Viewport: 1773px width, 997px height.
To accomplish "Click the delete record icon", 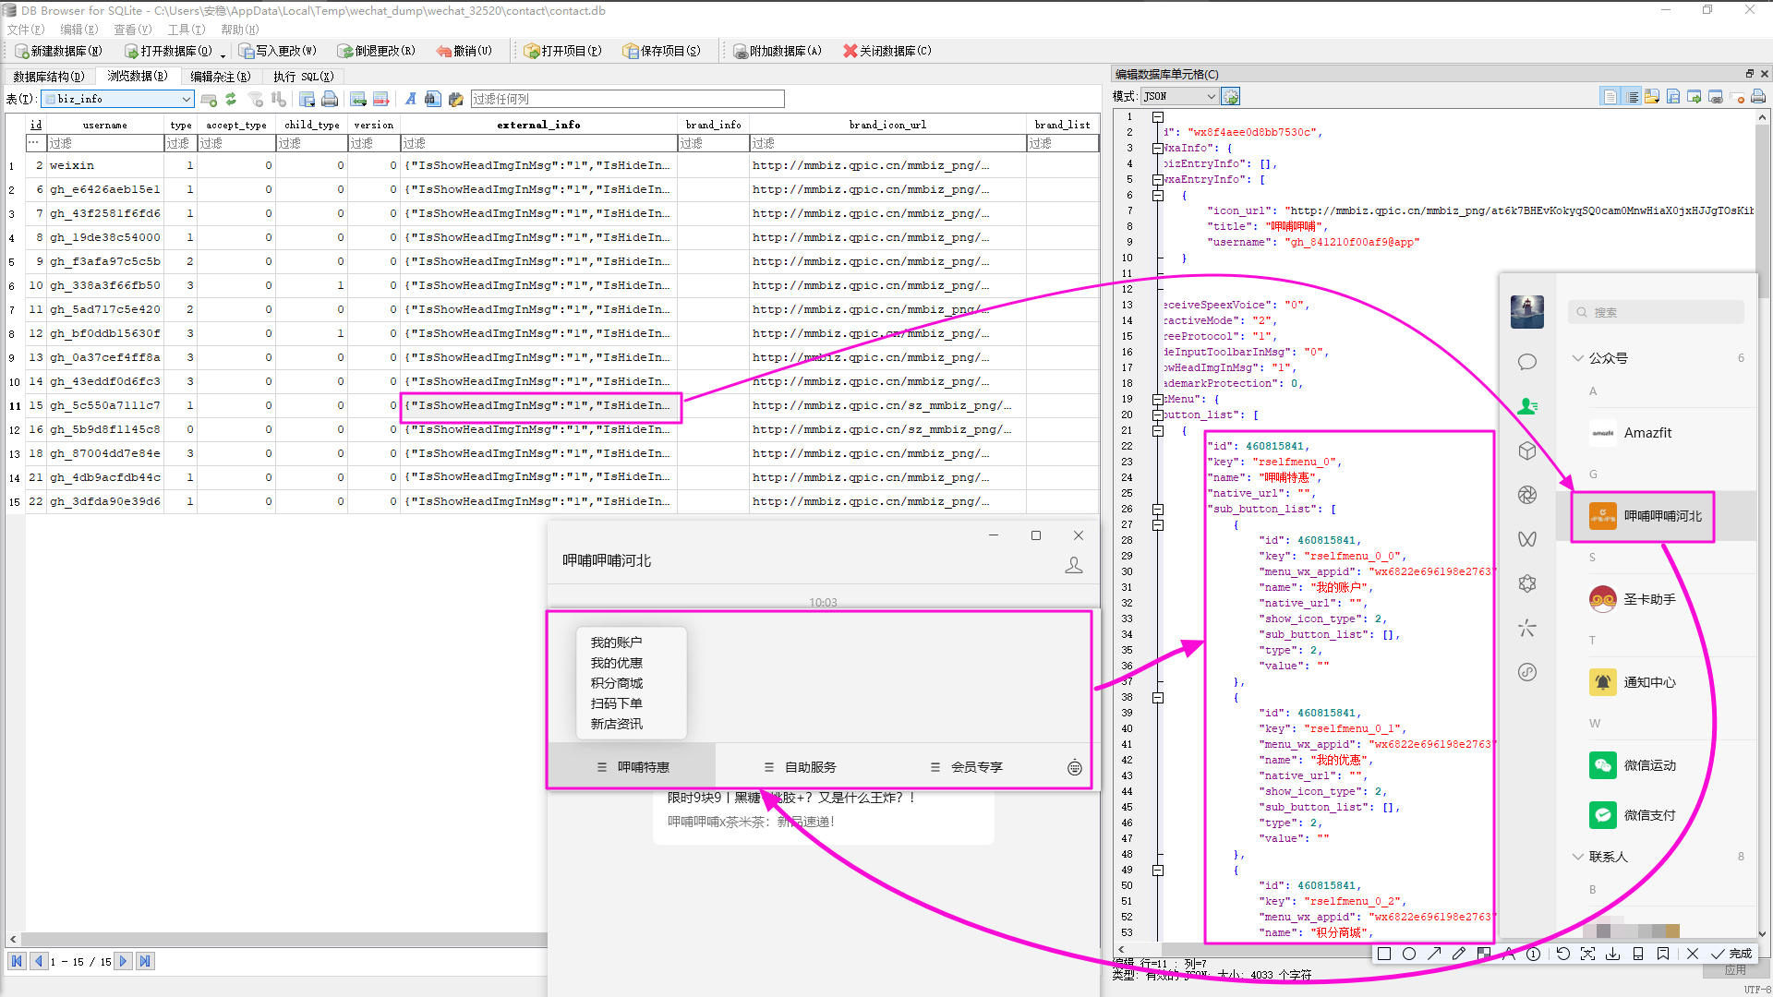I will coord(380,99).
